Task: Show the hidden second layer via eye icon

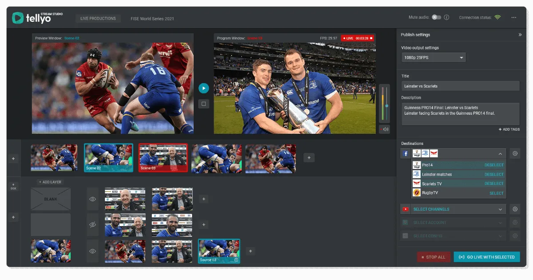Action: click(92, 224)
